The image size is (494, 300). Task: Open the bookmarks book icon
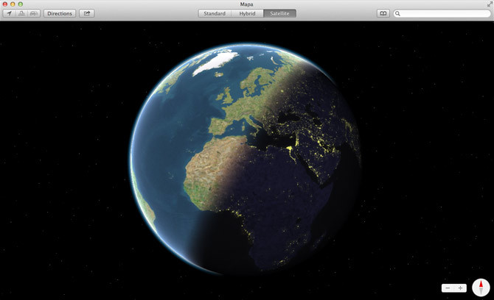pos(383,13)
